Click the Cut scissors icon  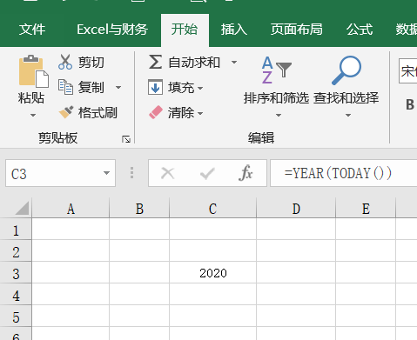tap(65, 62)
